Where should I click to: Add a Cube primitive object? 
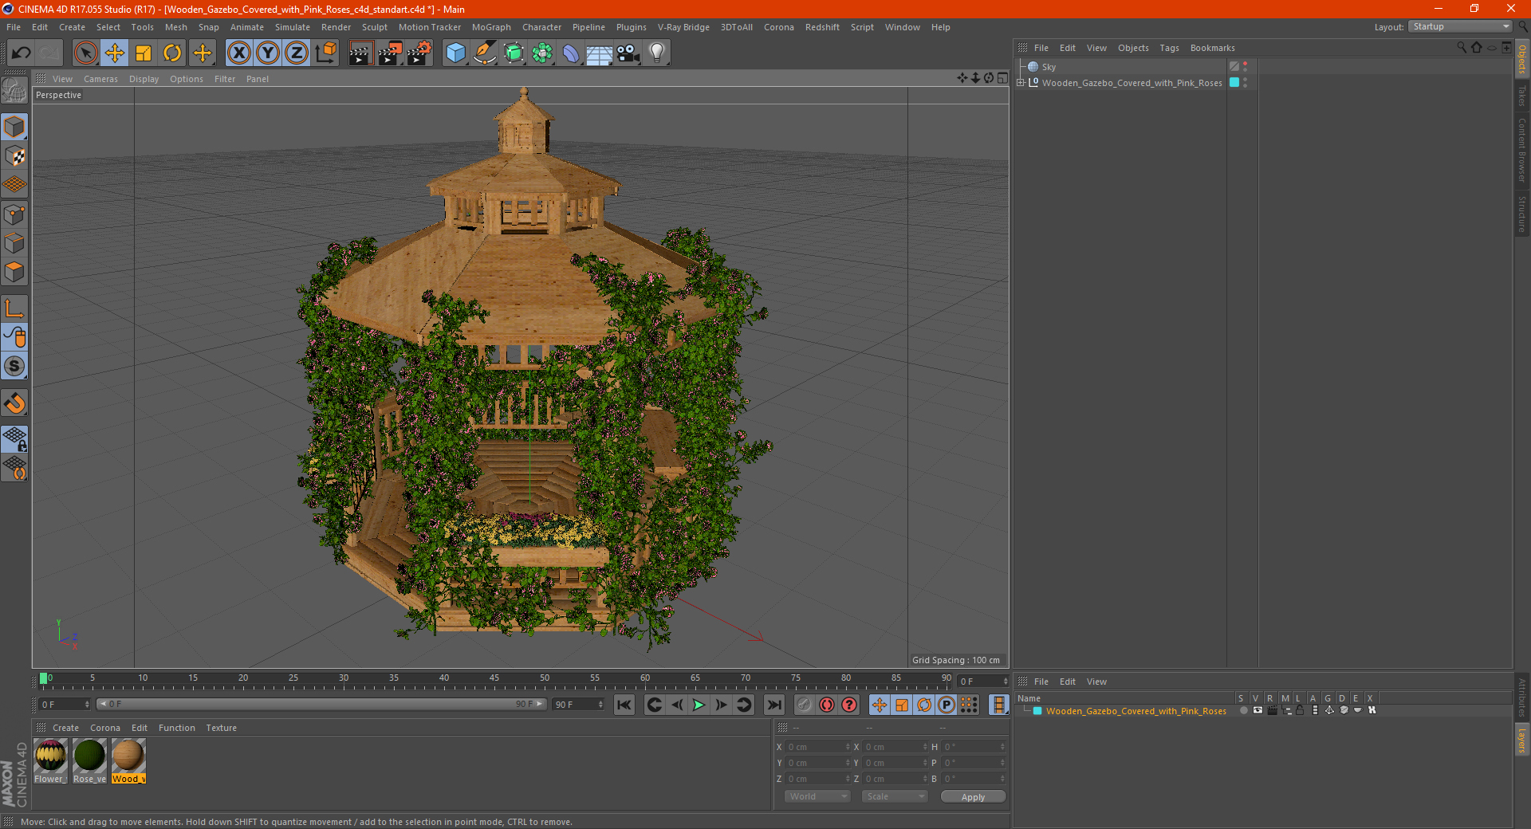[455, 53]
